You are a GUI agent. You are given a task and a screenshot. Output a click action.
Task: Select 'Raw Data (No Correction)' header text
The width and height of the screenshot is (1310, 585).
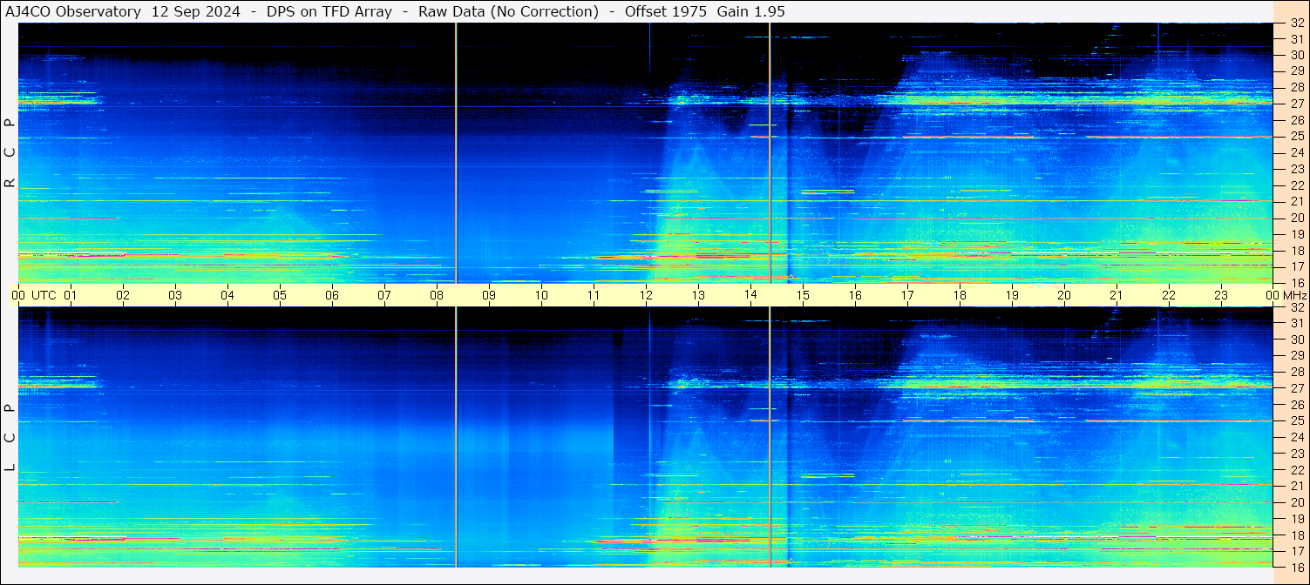coord(508,11)
